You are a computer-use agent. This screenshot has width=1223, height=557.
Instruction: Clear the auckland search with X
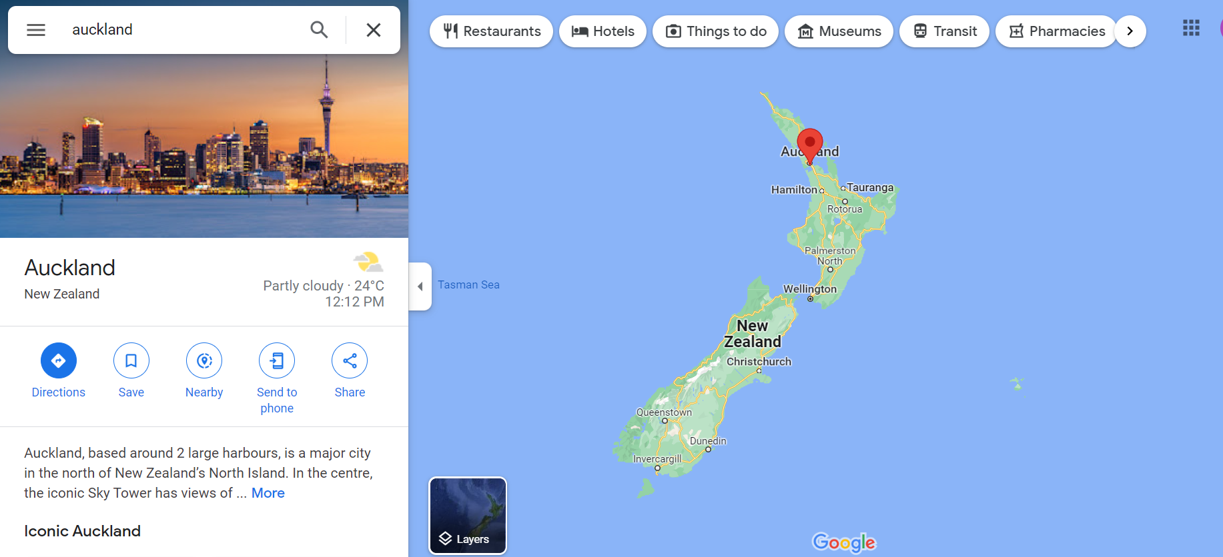coord(374,30)
